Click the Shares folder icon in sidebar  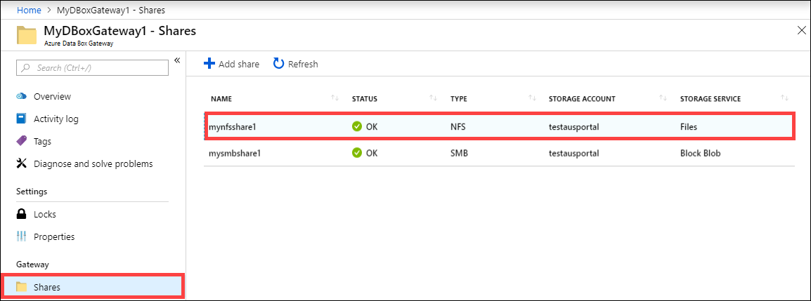coord(21,287)
